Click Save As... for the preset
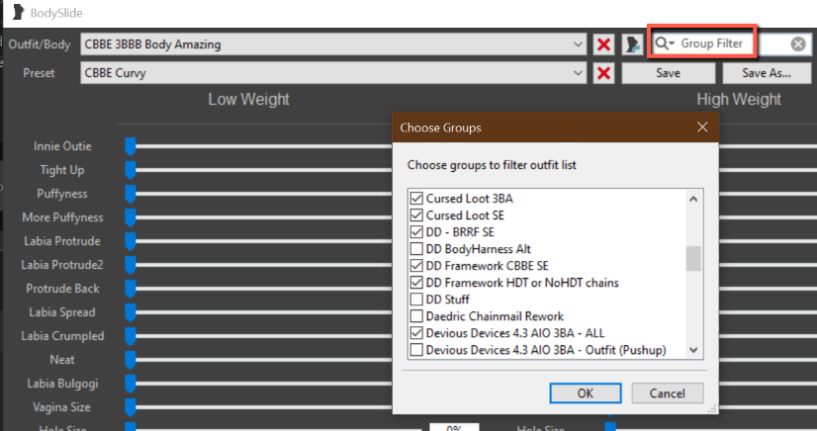The height and width of the screenshot is (431, 817). point(767,73)
